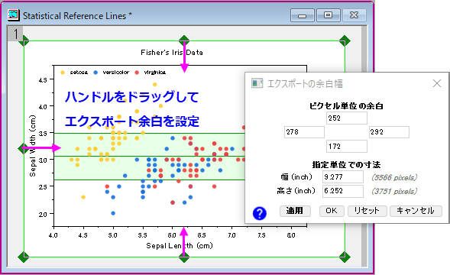Edit the bottom margin field showing 172

point(346,147)
